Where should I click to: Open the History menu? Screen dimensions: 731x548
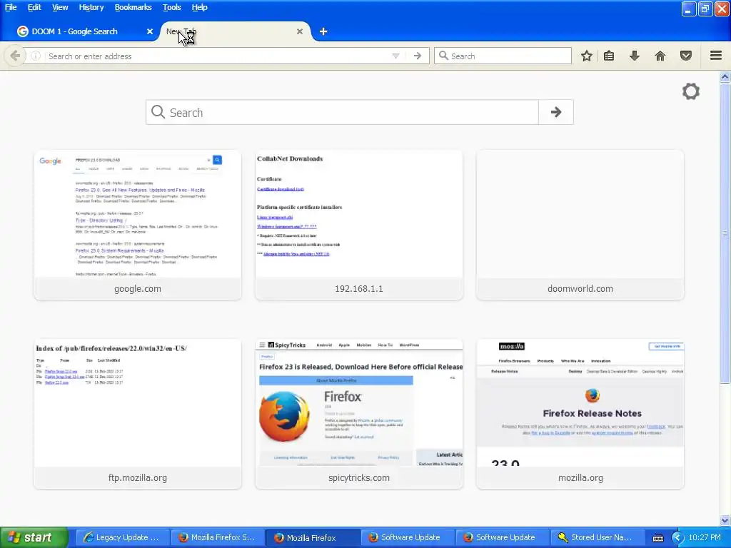click(91, 7)
